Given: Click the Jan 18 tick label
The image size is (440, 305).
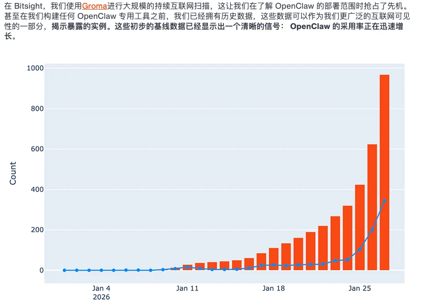Looking at the screenshot, I should [x=274, y=288].
